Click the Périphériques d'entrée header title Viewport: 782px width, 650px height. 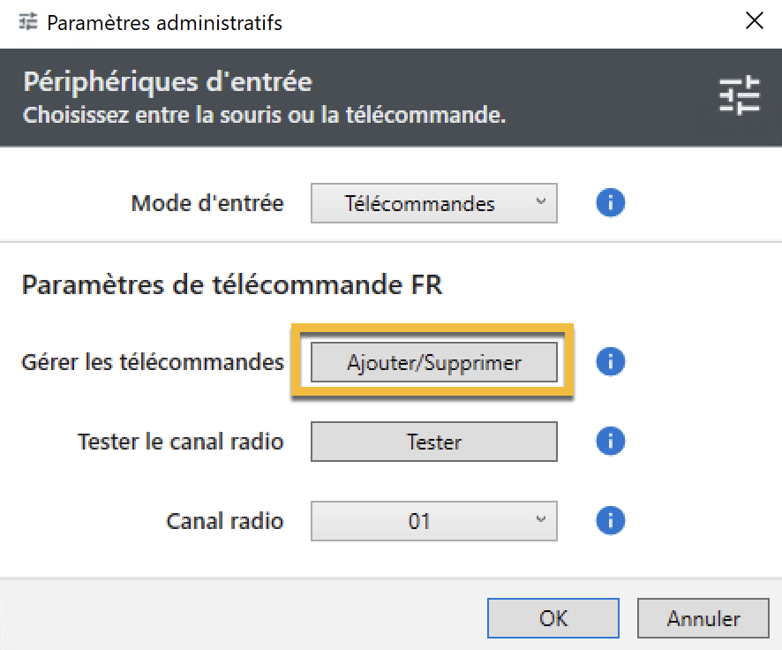pyautogui.click(x=168, y=81)
